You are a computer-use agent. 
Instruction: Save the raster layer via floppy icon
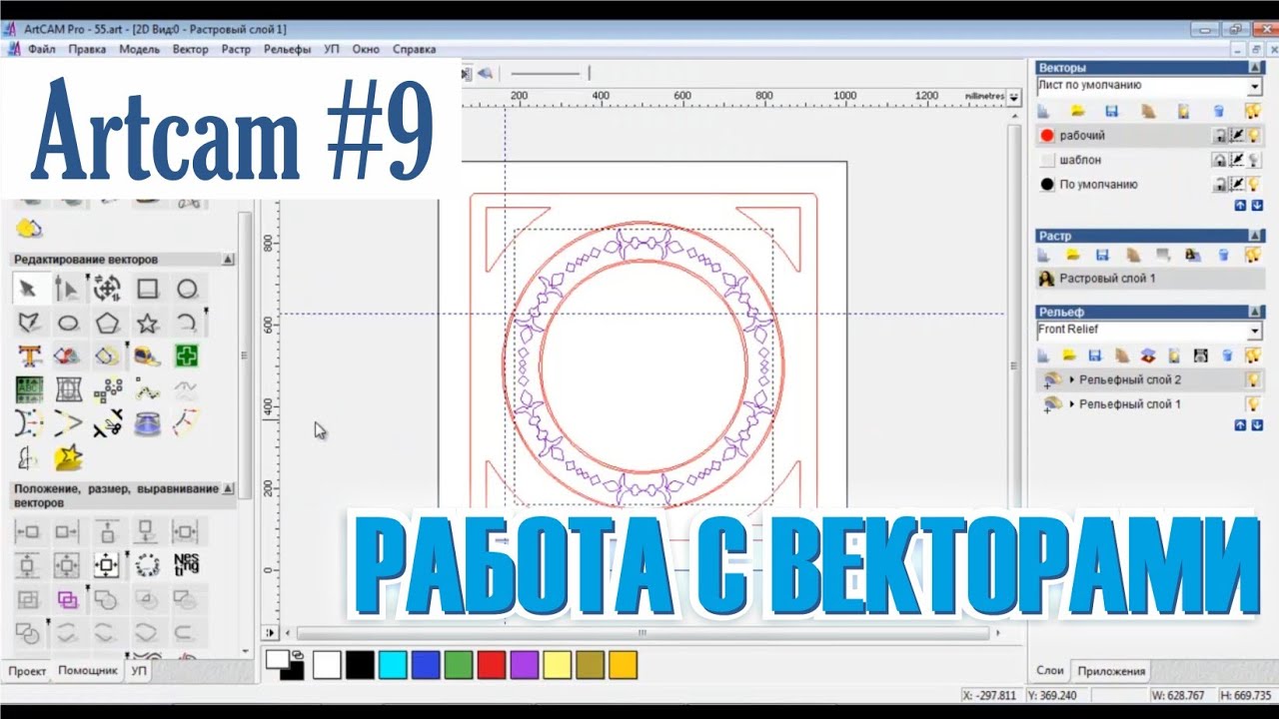1102,255
